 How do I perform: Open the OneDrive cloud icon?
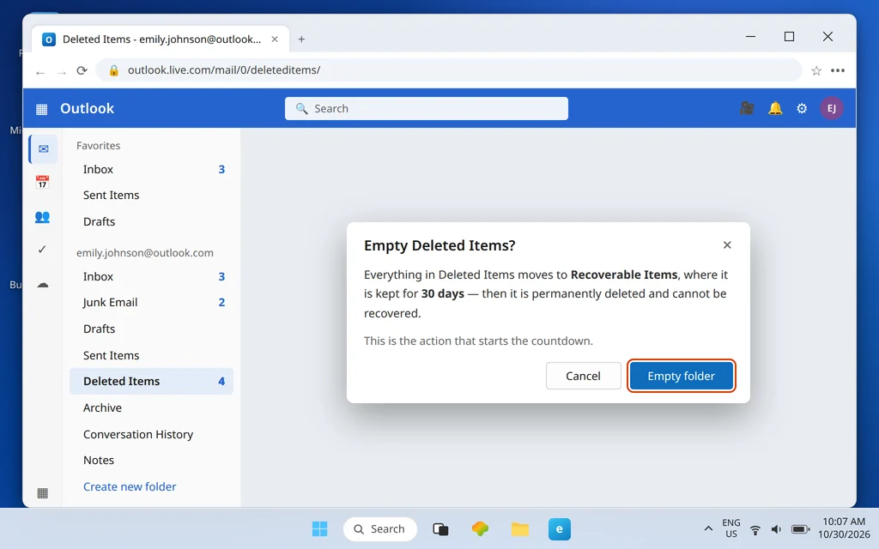pos(43,285)
